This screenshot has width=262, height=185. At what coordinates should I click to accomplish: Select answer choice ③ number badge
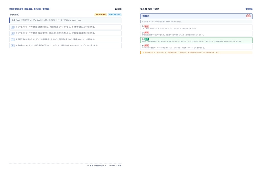tap(13, 39)
